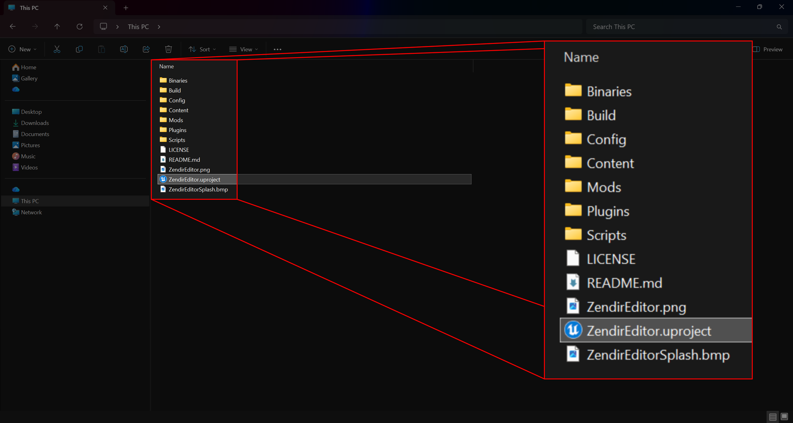
Task: Click the Name column header
Action: coord(167,66)
